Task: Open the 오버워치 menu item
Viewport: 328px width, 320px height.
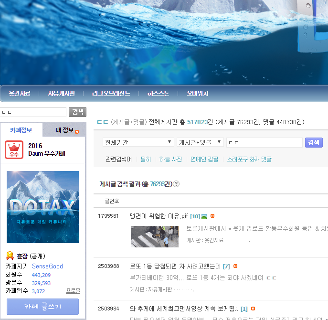Action: point(198,93)
